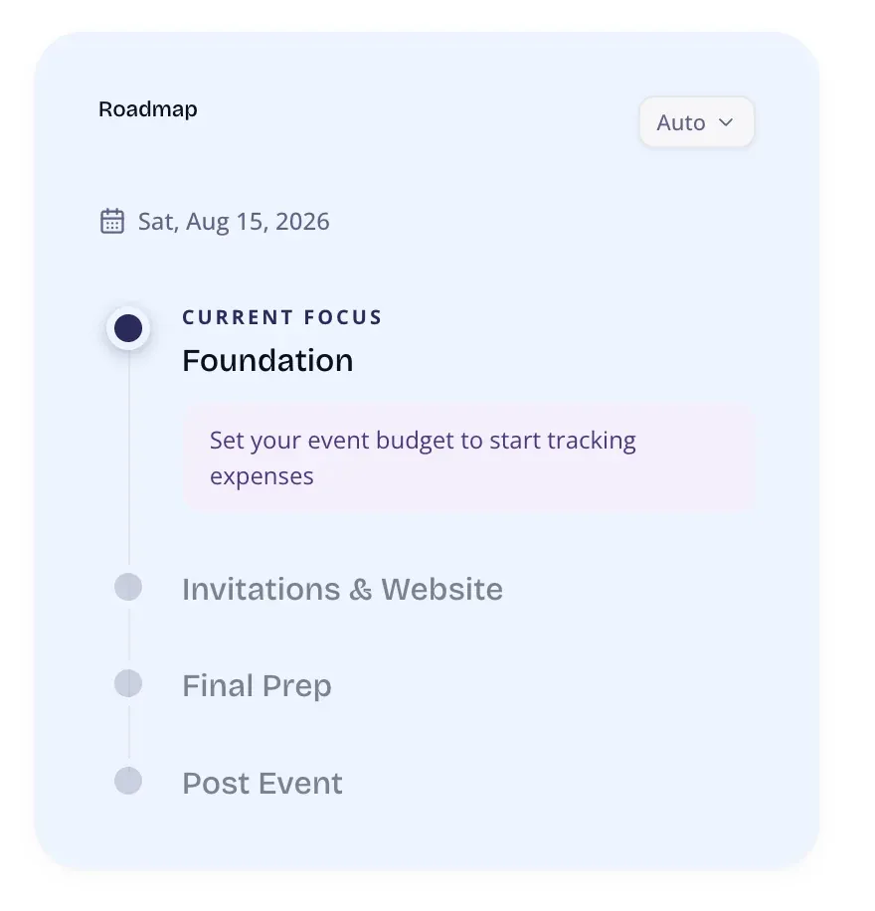Click the set event budget message text
This screenshot has width=875, height=911.
coord(422,457)
